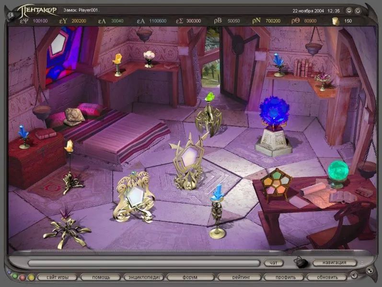Click the yellow round indicator light
This screenshot has height=287, width=382.
click(31, 277)
